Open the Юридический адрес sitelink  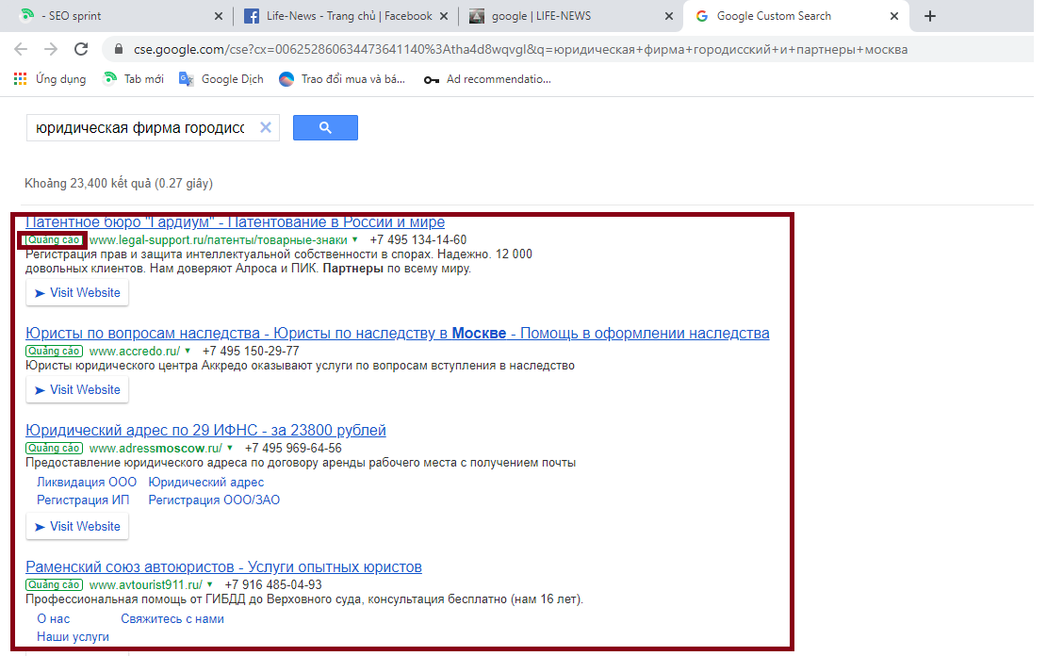(x=206, y=482)
